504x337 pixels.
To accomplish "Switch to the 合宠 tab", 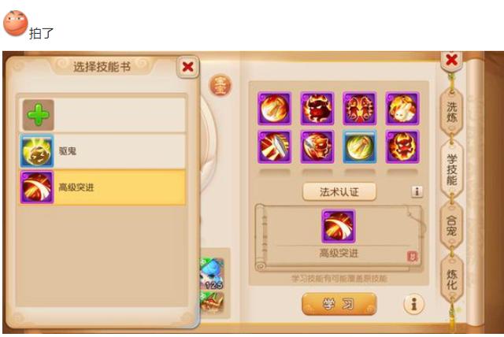I will [x=451, y=225].
